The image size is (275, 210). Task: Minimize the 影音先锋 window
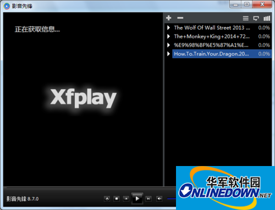(x=235, y=4)
